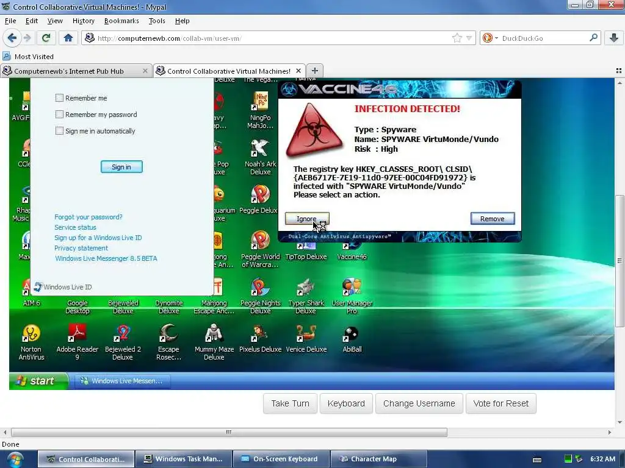Reload the page with the refresh icon

point(46,38)
